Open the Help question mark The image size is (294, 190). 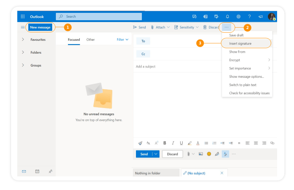(250, 17)
